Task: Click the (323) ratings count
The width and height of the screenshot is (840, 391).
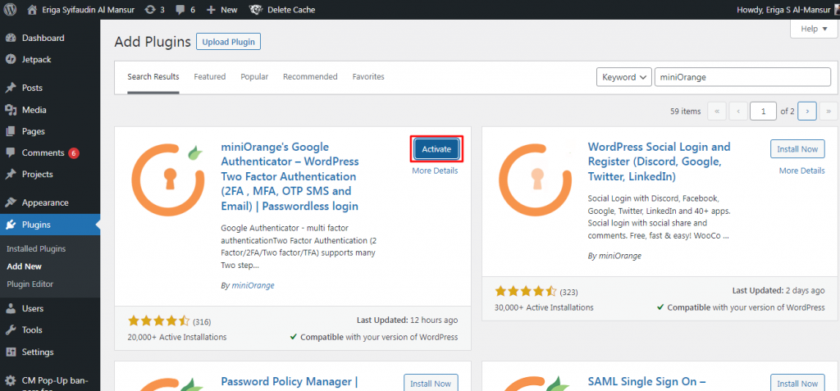Action: [568, 292]
